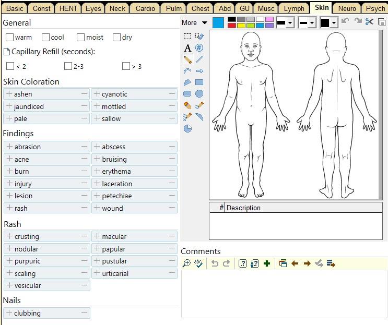Select the pencil drawing tool

(187, 59)
